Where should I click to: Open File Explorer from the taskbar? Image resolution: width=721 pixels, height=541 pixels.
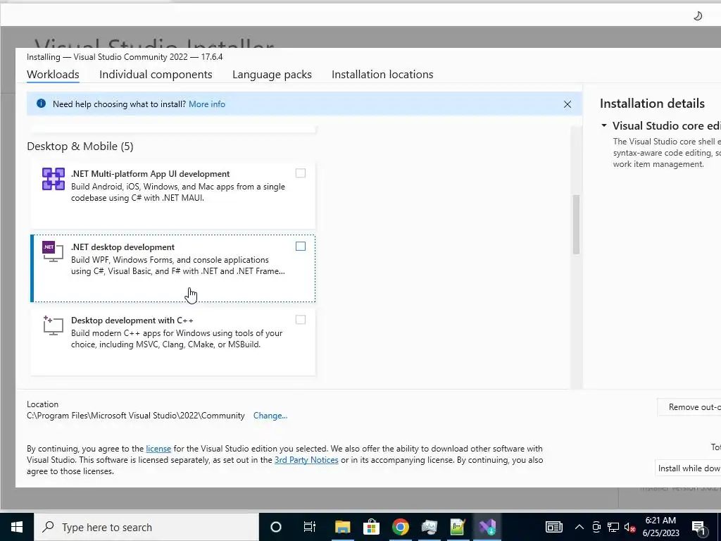pos(342,527)
